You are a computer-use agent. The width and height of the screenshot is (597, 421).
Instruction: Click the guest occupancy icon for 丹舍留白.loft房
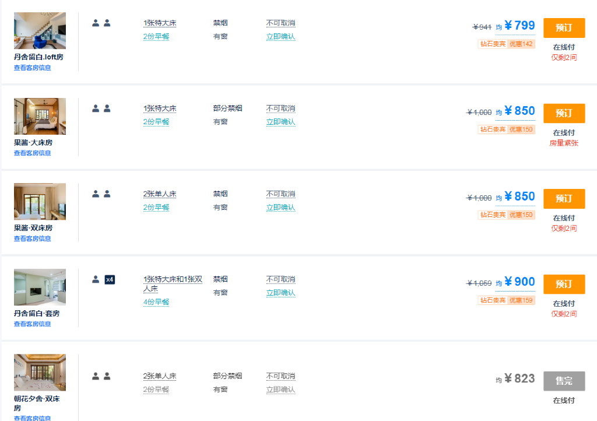101,23
